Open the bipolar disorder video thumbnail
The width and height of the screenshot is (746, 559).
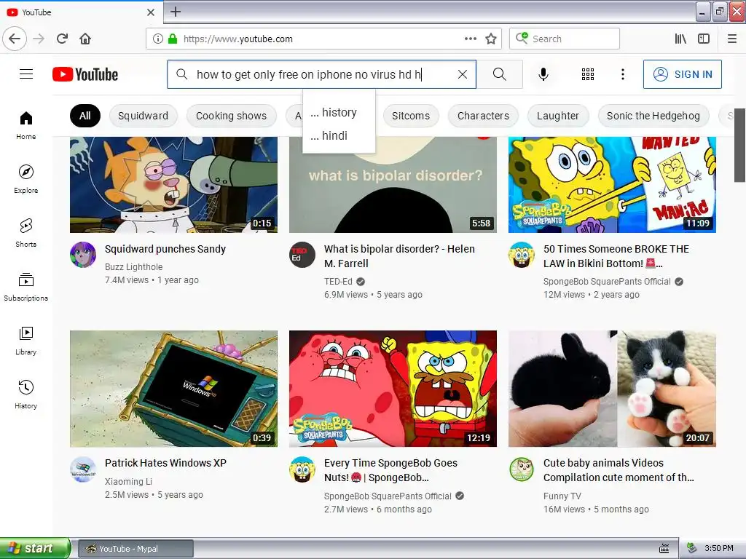pos(393,185)
